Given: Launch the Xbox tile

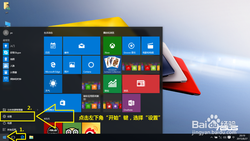Looking at the screenshot, I should 112,46.
